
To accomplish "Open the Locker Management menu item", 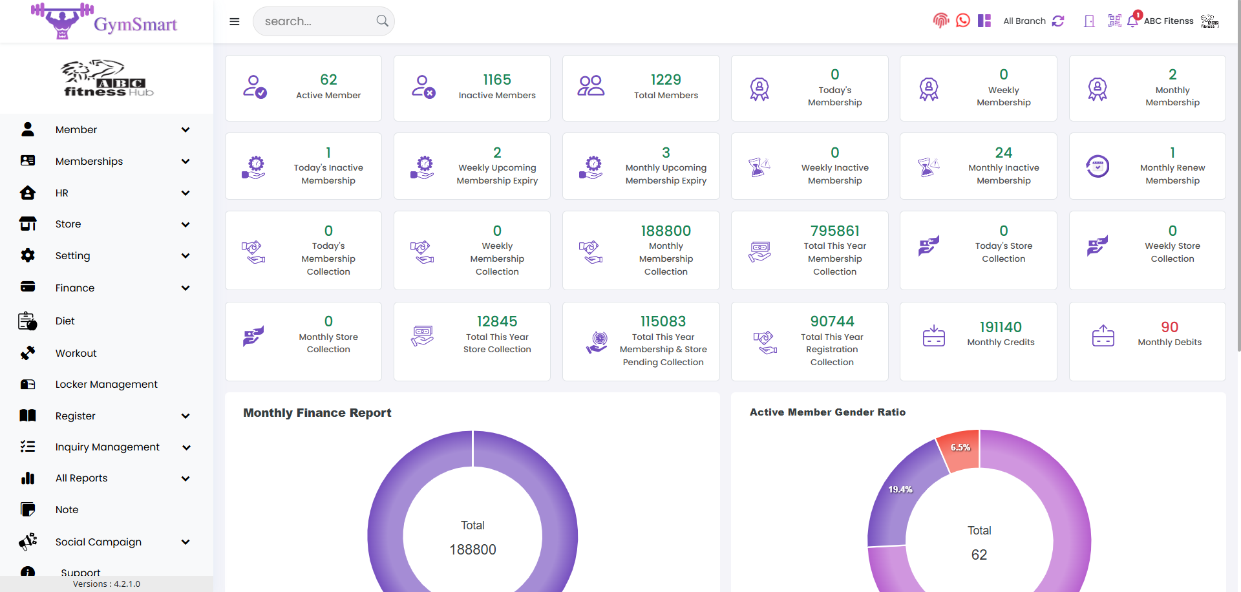I will pos(107,384).
